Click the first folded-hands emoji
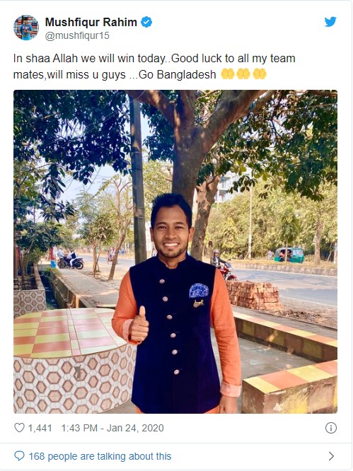This screenshot has width=353, height=471. pyautogui.click(x=227, y=74)
